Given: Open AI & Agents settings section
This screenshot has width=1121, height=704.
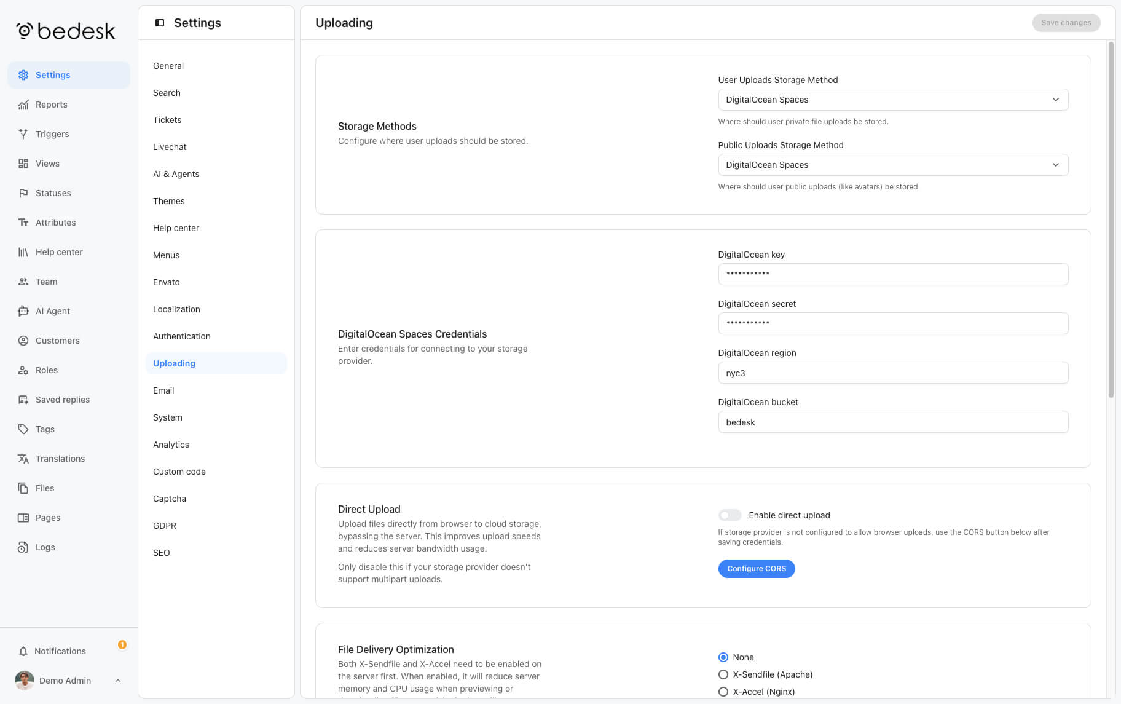Looking at the screenshot, I should pos(216,174).
